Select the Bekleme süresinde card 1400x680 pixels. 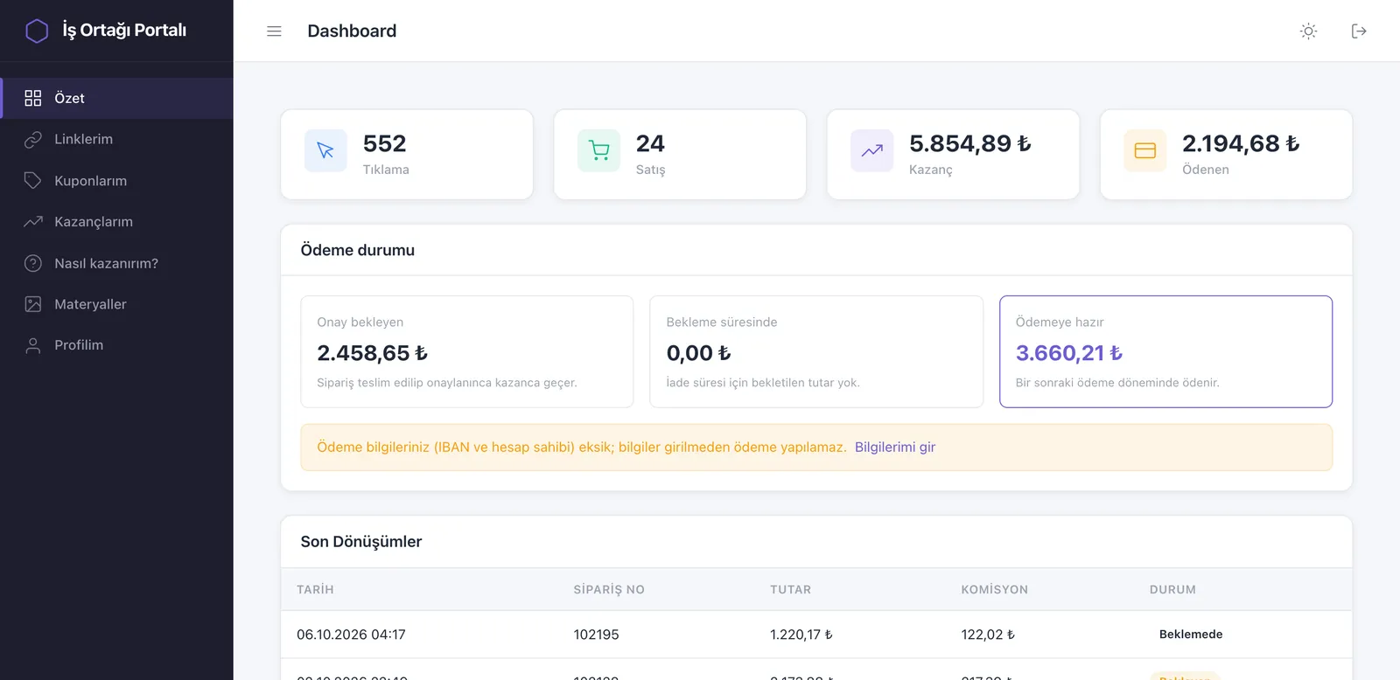tap(816, 351)
